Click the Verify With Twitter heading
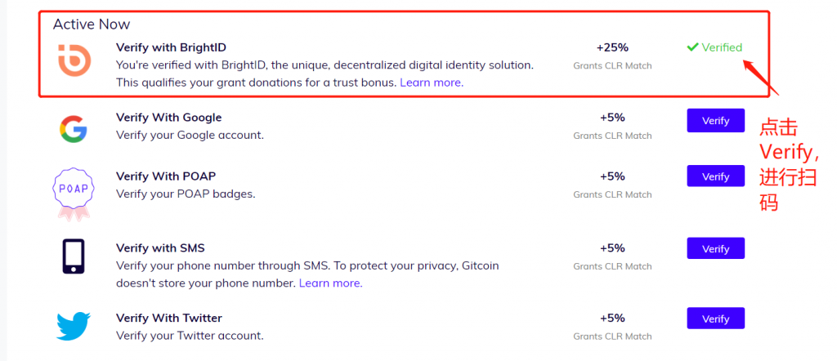The height and width of the screenshot is (361, 837). (169, 319)
